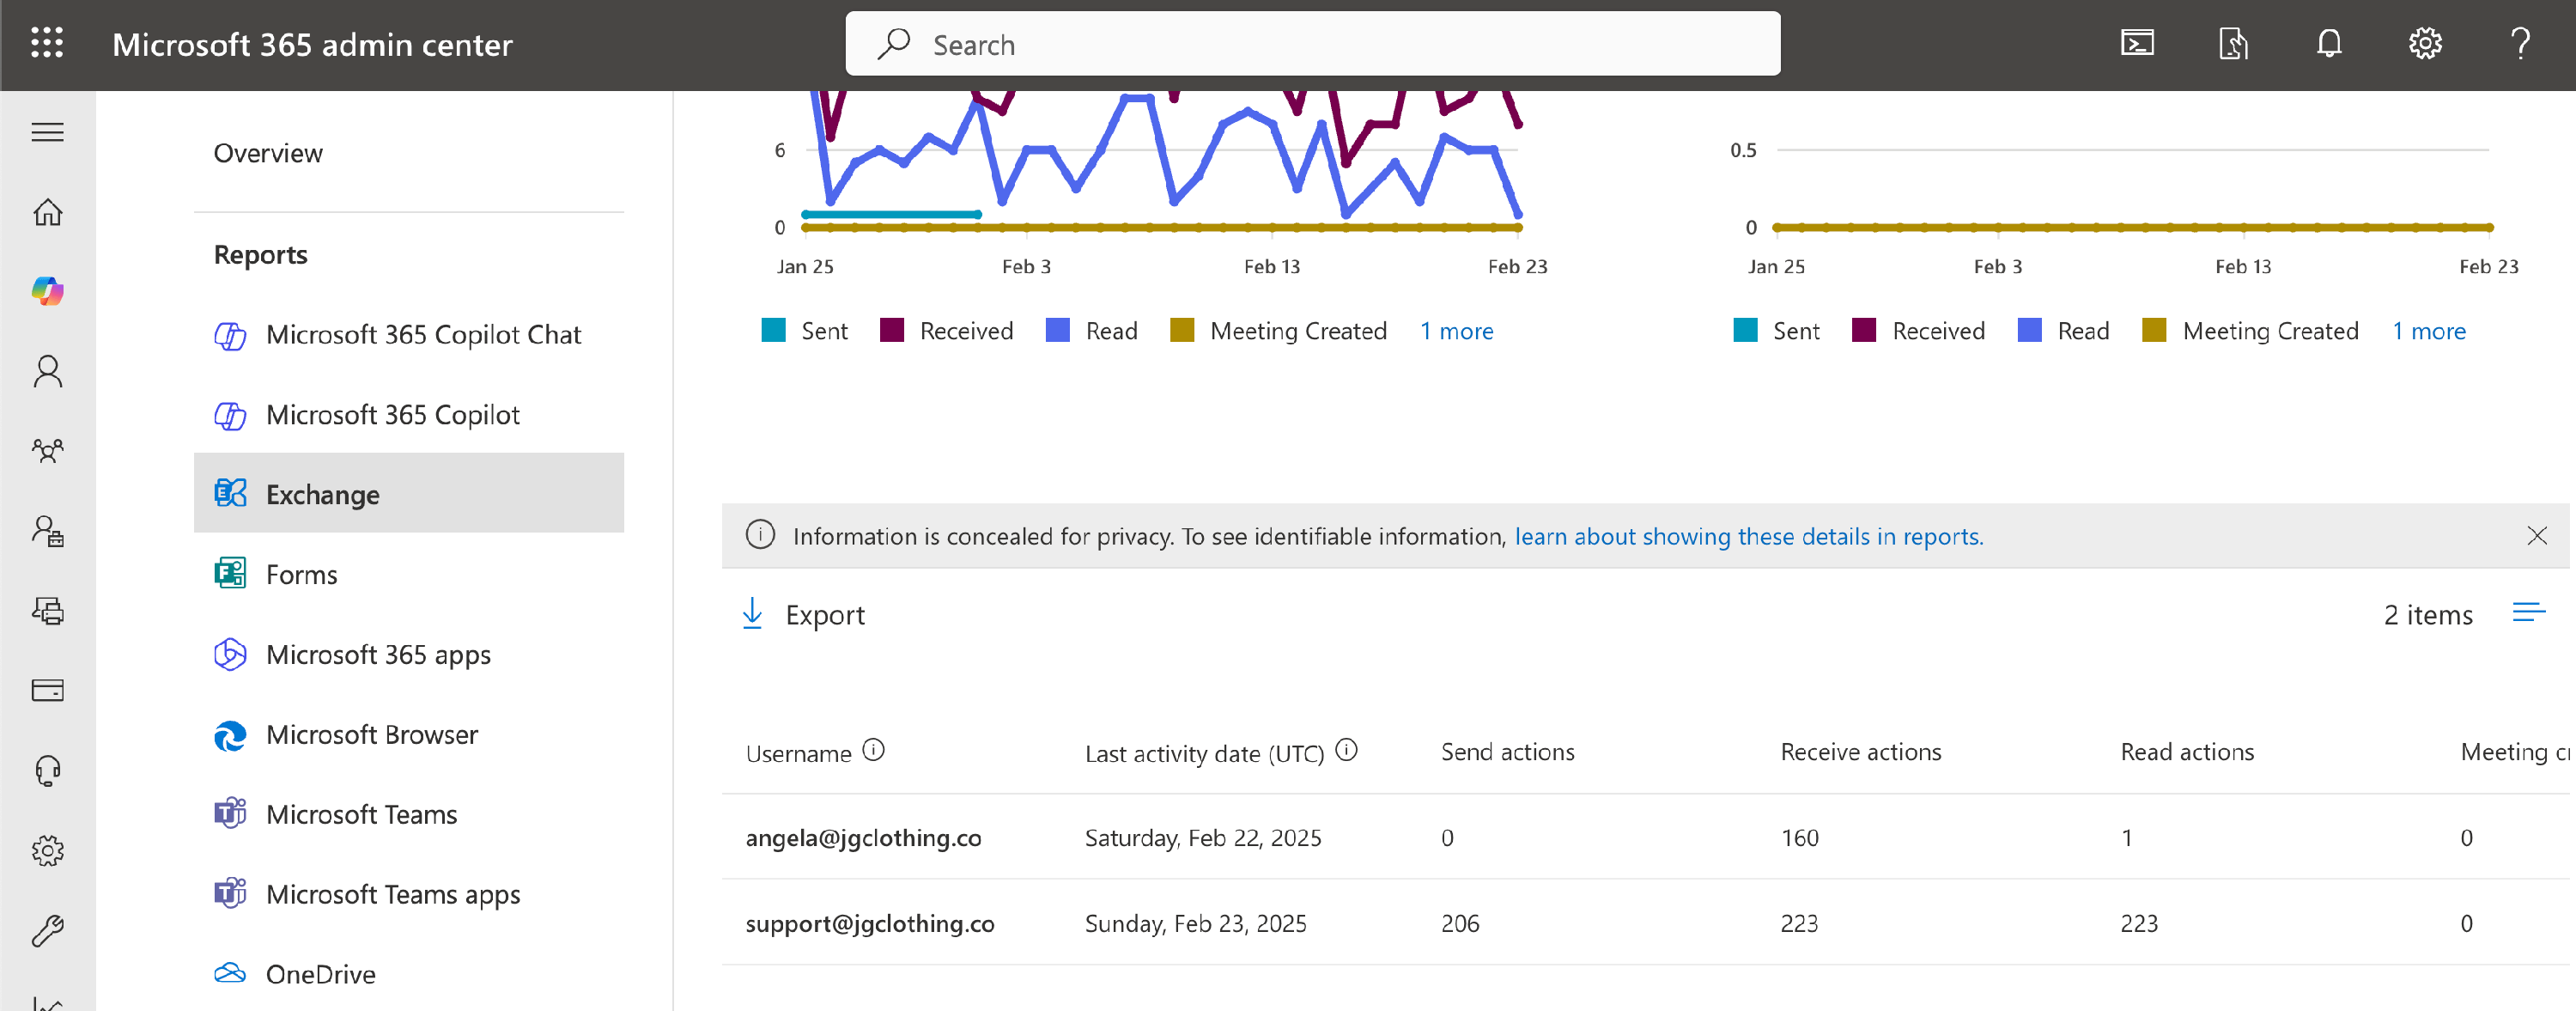
Task: Toggle Meeting Created in right chart legend
Action: click(2250, 331)
